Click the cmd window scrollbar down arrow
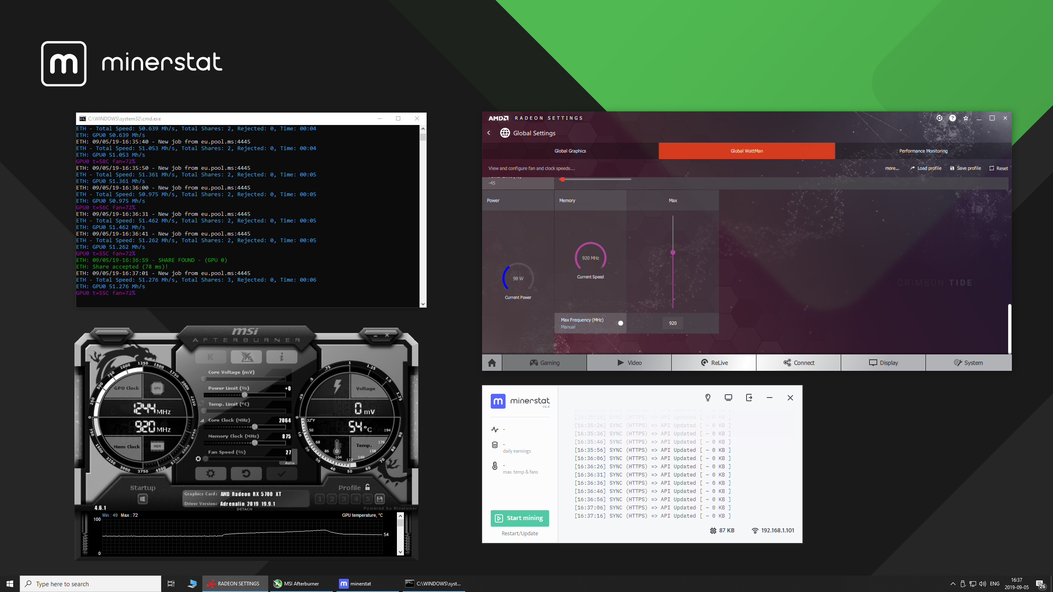 [423, 304]
